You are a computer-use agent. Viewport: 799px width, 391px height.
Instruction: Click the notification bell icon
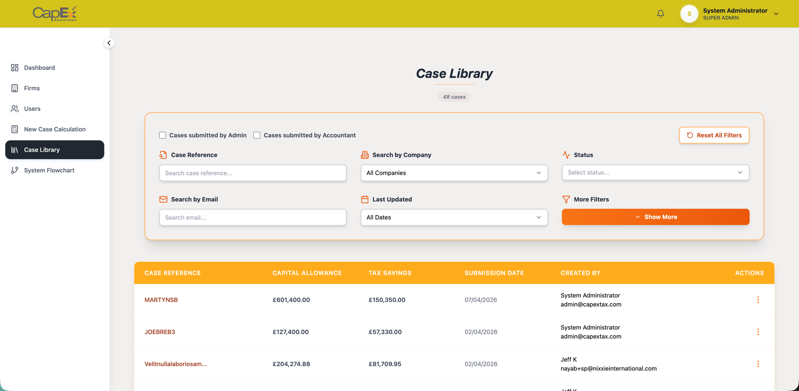[661, 14]
